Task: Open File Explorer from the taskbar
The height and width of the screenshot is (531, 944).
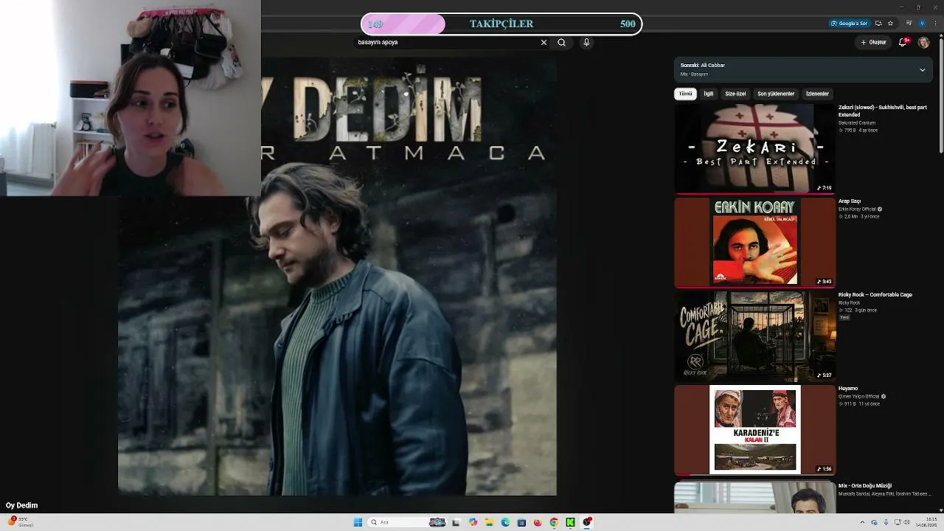Action: click(x=489, y=522)
